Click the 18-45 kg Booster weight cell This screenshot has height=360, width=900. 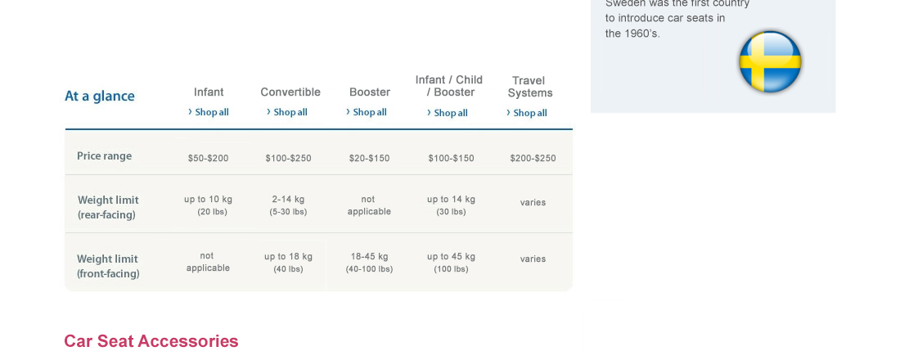click(369, 262)
